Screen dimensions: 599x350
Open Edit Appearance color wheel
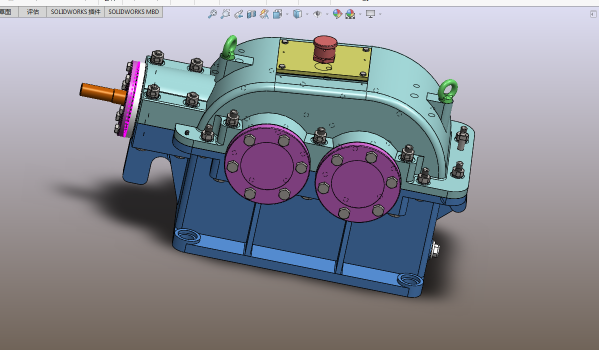[x=337, y=14]
